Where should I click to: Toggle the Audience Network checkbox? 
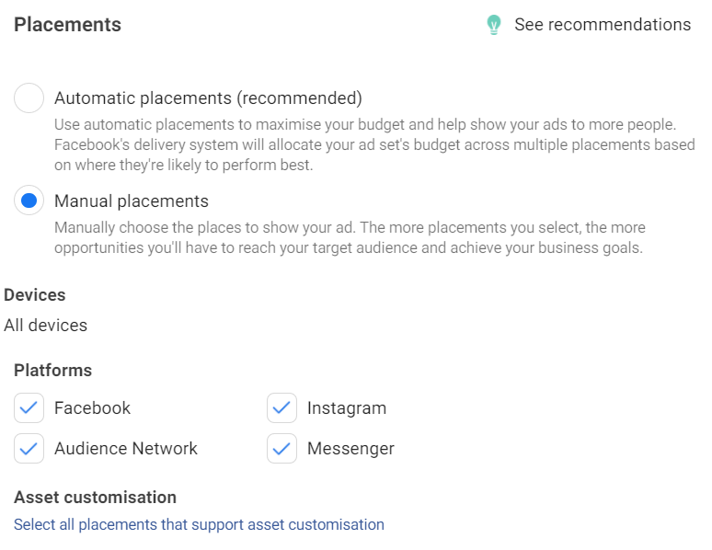click(29, 448)
